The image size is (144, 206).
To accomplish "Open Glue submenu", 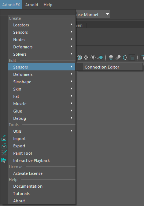I will tap(41, 111).
